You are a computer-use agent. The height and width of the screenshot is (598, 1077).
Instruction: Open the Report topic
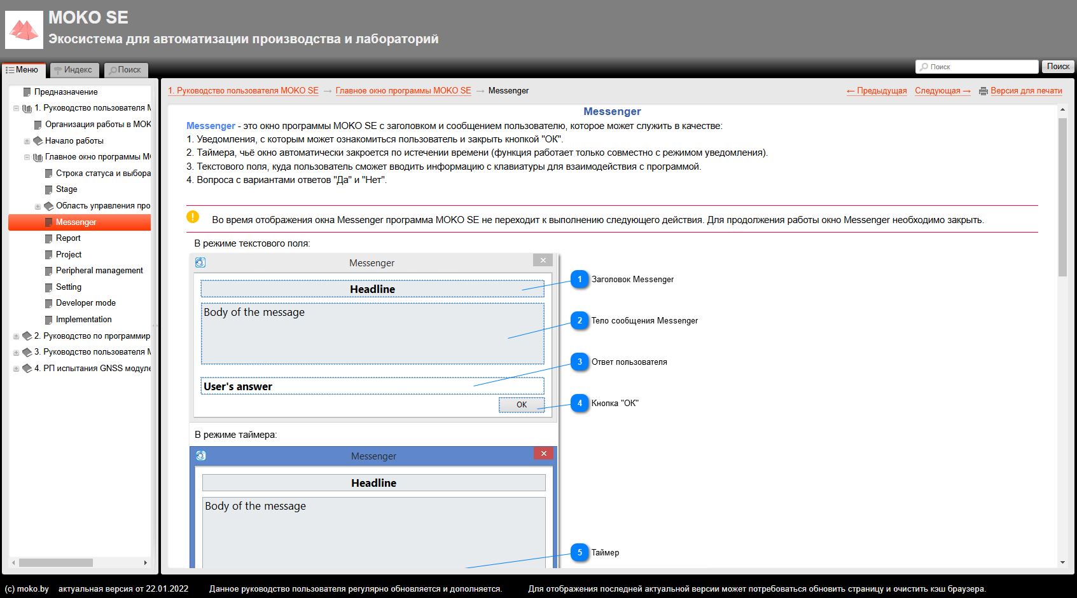tap(68, 238)
